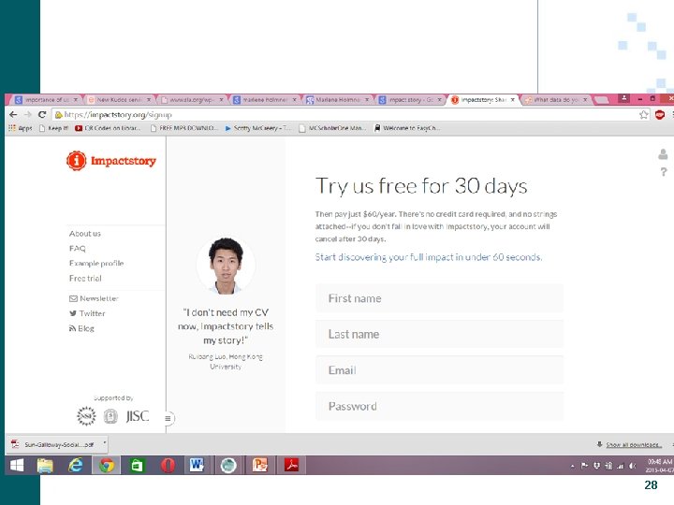Click the taskbar clock showing date

(x=659, y=466)
